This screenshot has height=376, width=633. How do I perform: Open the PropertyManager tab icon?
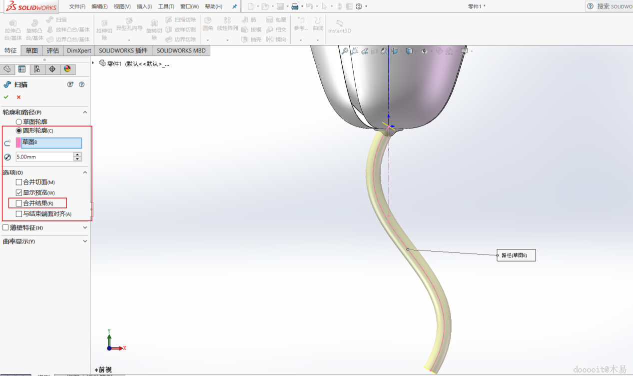[x=21, y=69]
